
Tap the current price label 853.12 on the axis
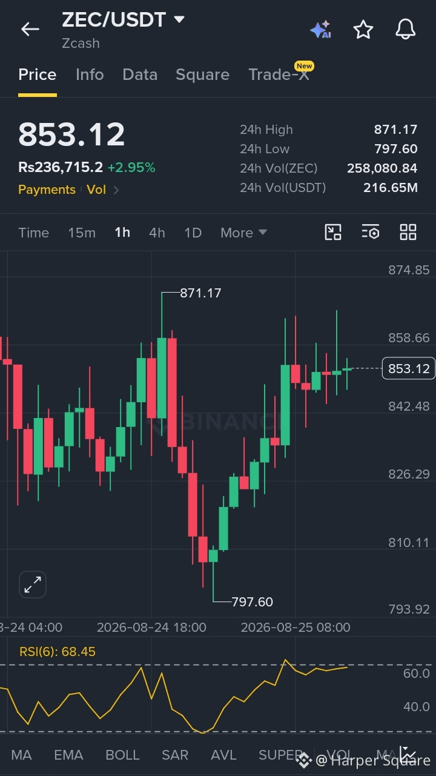coord(409,368)
